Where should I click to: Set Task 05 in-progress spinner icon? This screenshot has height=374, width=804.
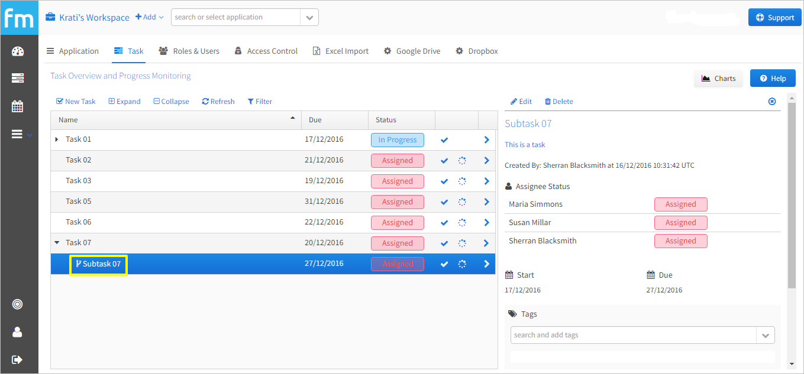click(462, 202)
